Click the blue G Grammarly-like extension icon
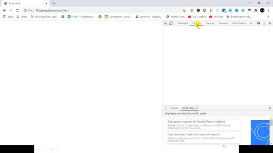 click(230, 10)
